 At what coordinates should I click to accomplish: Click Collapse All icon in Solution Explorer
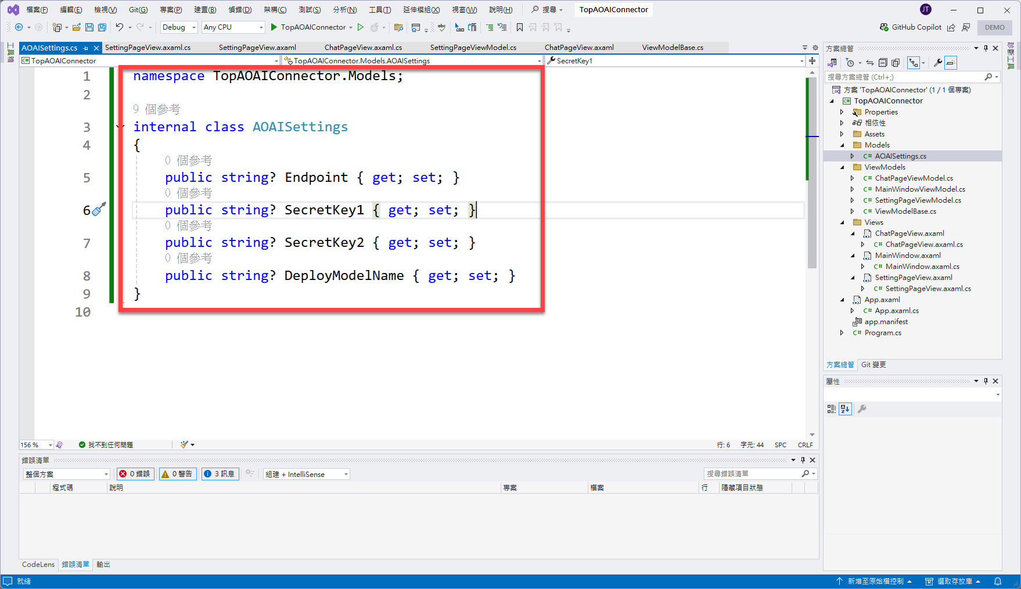883,63
